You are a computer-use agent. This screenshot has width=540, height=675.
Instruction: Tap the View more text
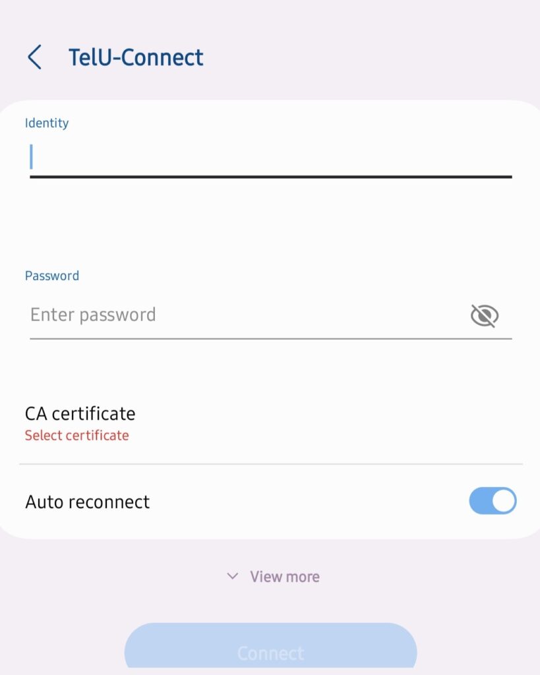[x=285, y=576]
